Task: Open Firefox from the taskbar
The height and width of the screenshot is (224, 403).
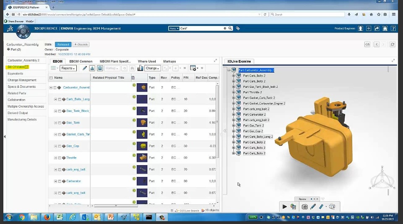Action: (x=47, y=217)
